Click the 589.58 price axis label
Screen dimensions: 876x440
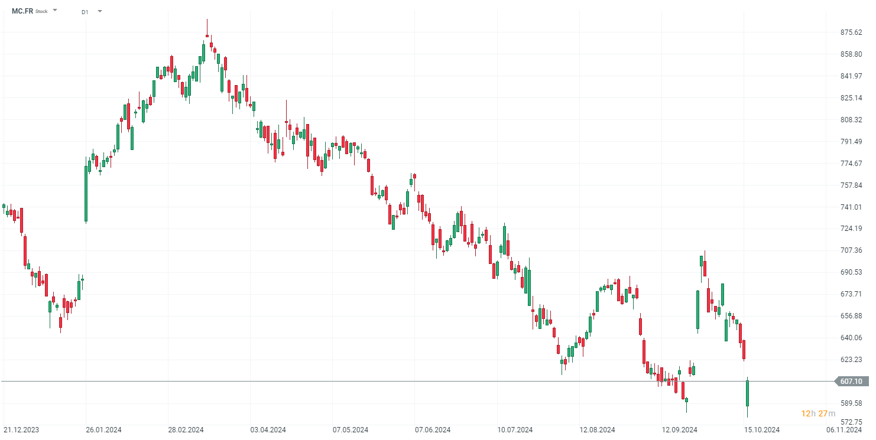click(851, 403)
